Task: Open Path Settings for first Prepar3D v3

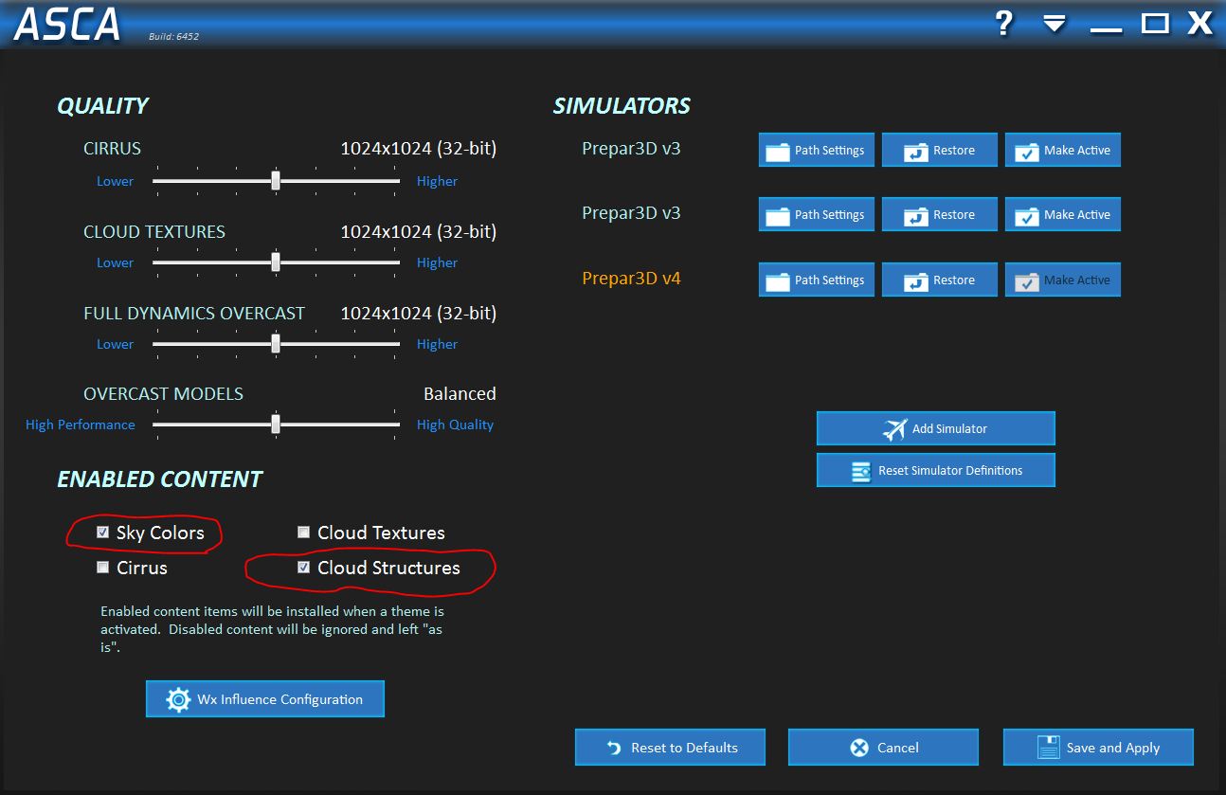Action: point(817,150)
